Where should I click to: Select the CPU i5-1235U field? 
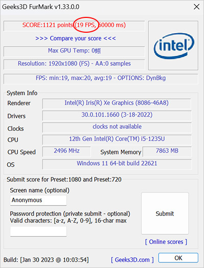[x=117, y=140]
